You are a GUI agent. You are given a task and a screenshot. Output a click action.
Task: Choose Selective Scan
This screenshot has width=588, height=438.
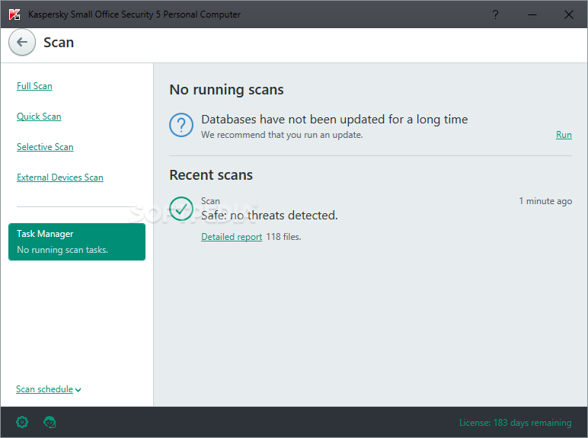(x=45, y=146)
